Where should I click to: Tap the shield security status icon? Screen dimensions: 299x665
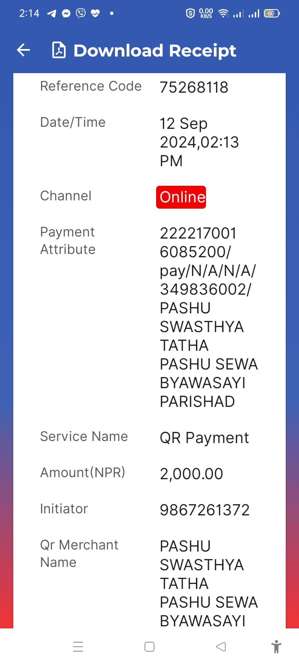pyautogui.click(x=190, y=13)
